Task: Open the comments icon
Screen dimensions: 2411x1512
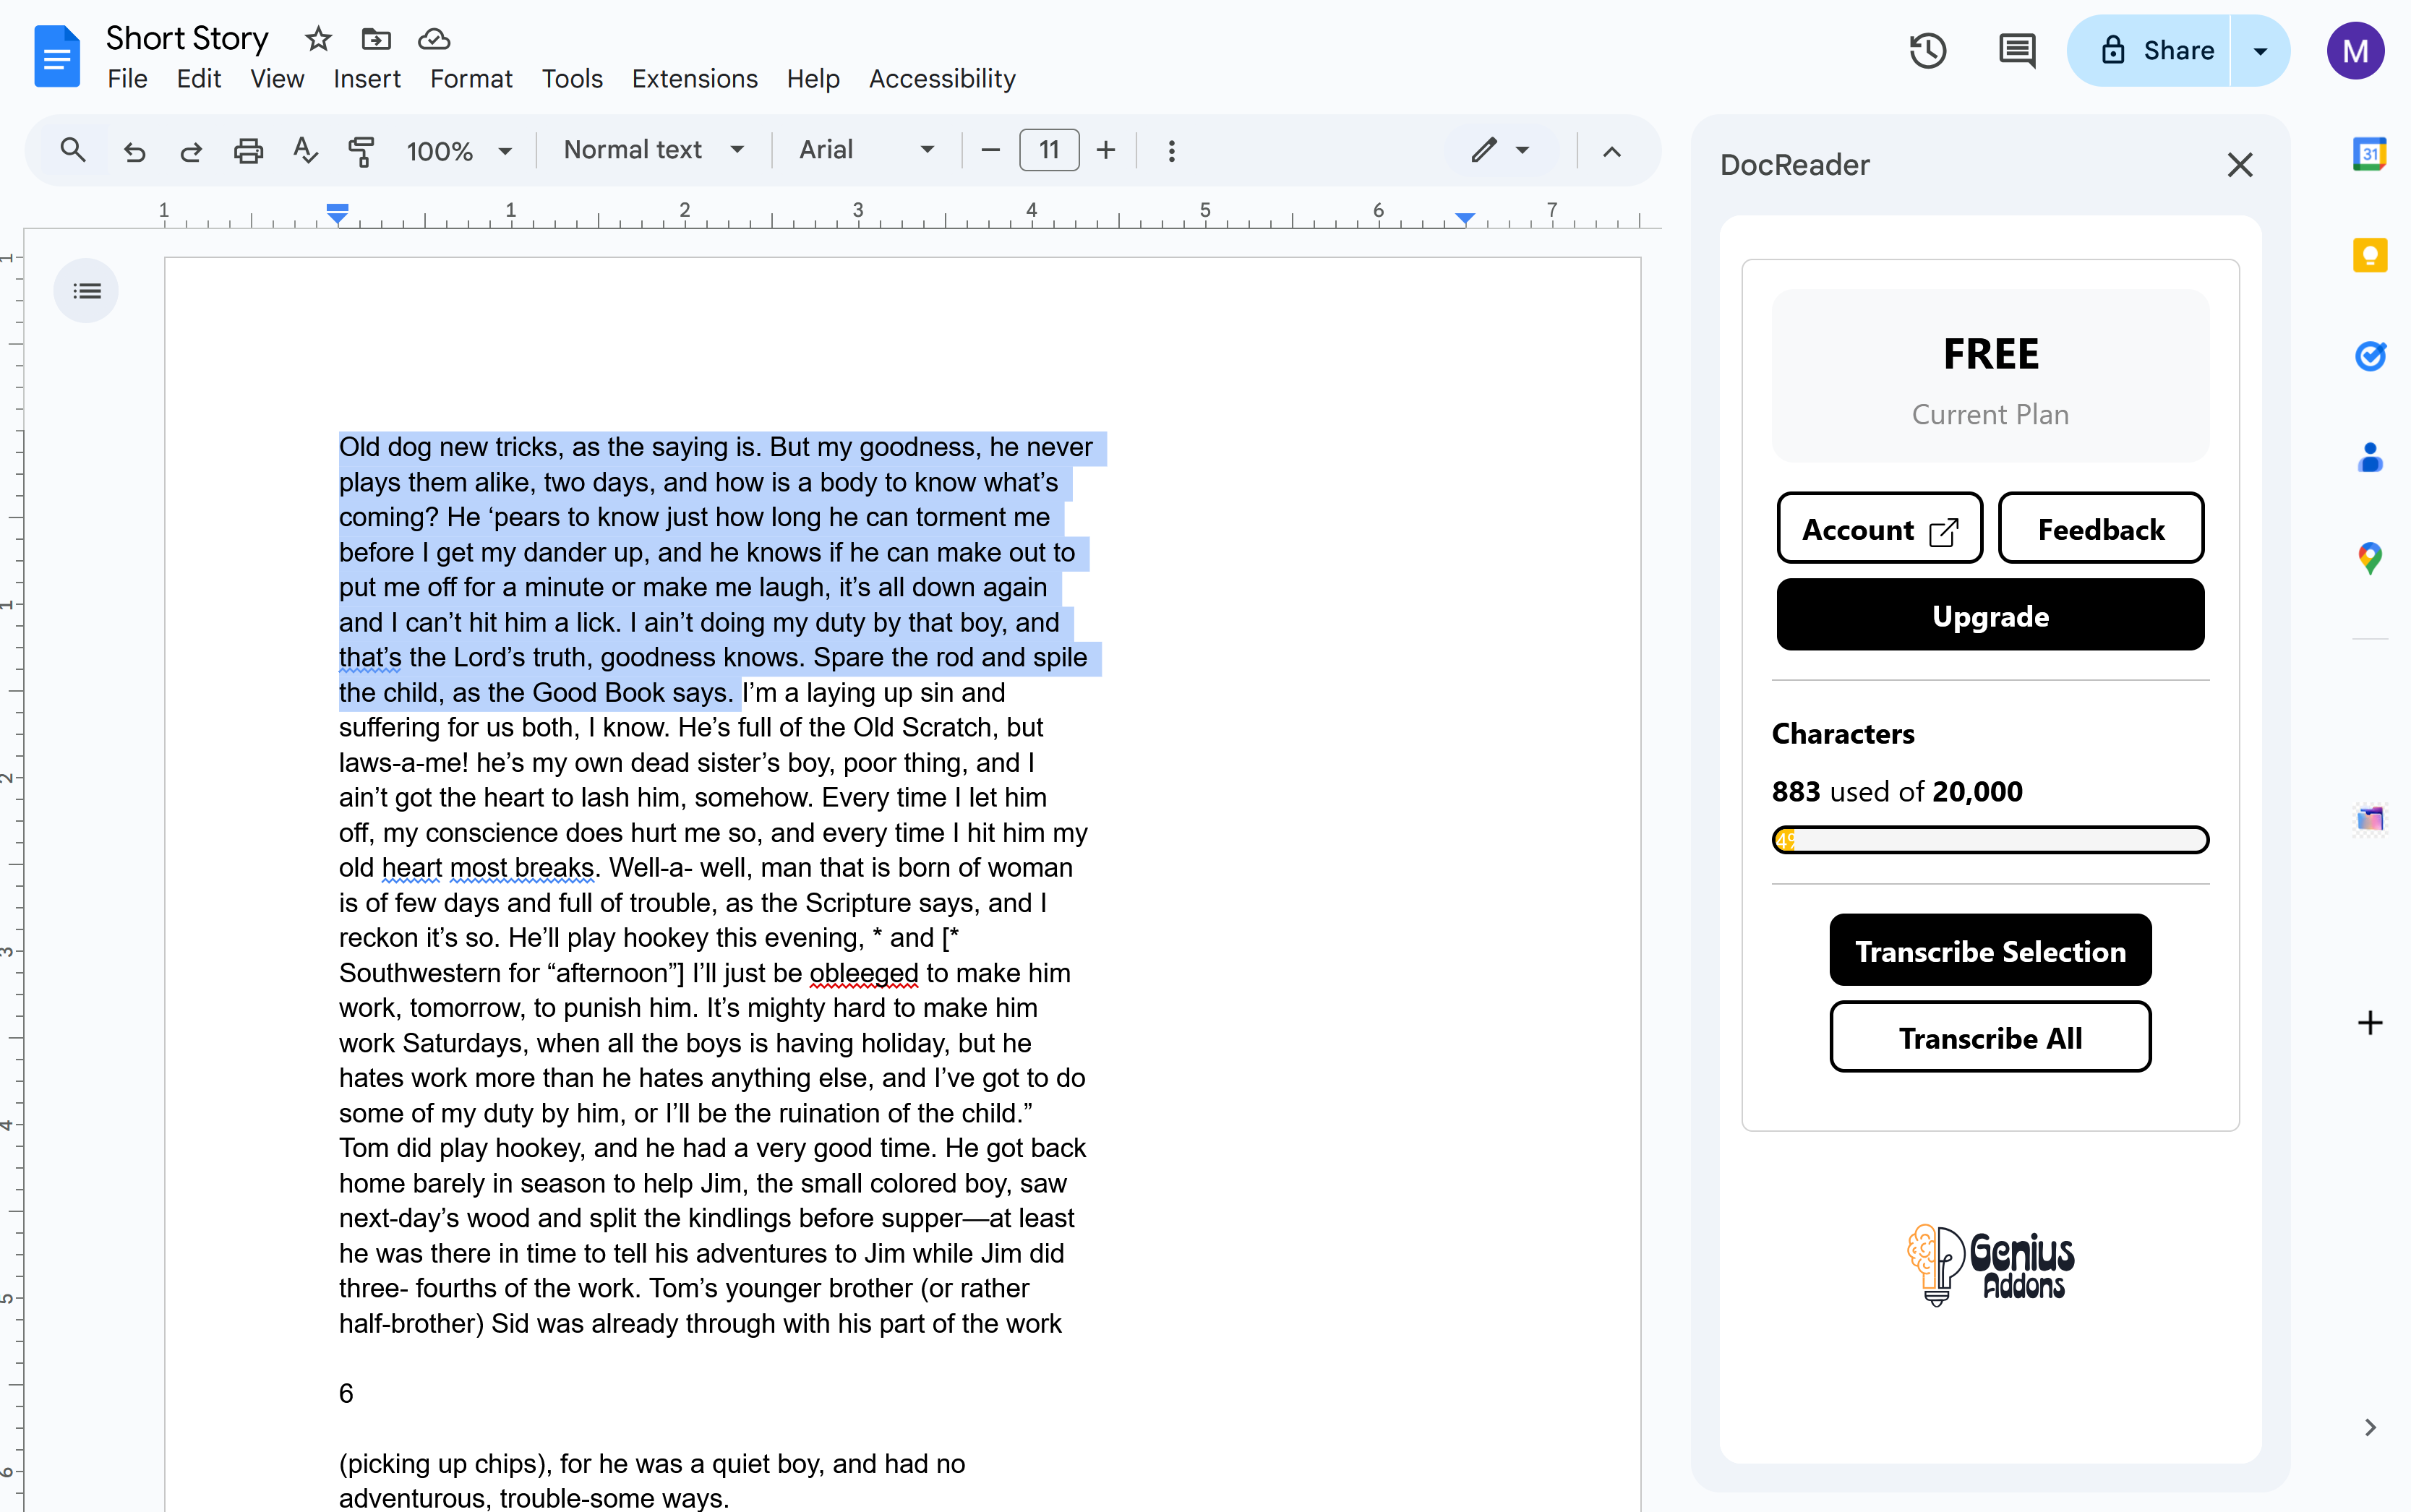Action: pos(2016,50)
